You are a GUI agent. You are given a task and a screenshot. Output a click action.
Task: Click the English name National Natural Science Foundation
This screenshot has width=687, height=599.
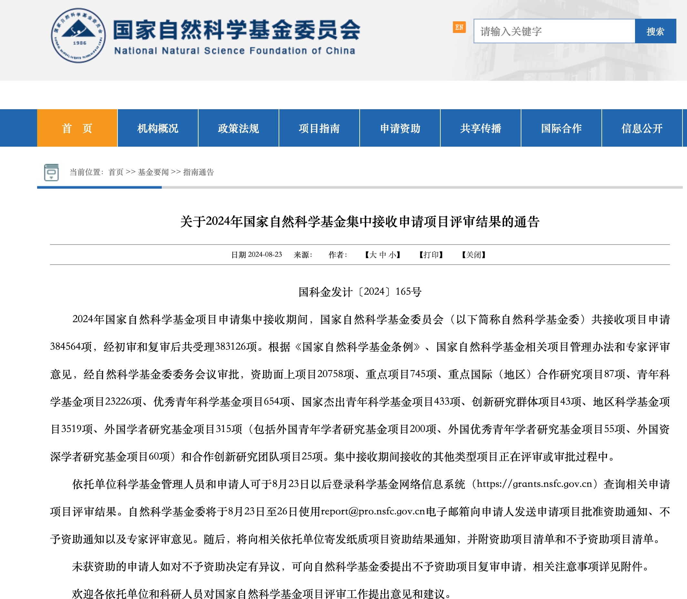pos(235,50)
